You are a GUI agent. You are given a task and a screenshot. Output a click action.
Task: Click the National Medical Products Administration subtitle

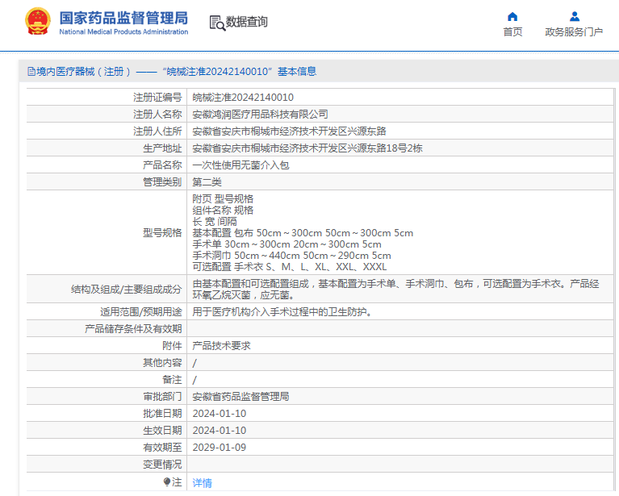(x=123, y=31)
